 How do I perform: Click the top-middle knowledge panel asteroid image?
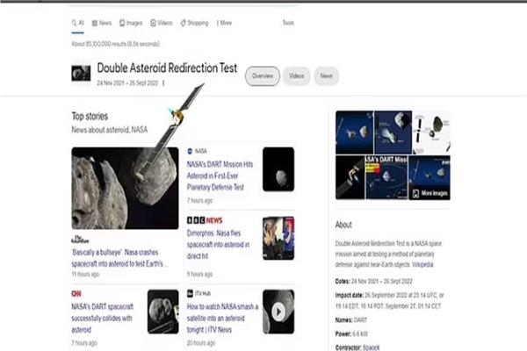coord(393,133)
